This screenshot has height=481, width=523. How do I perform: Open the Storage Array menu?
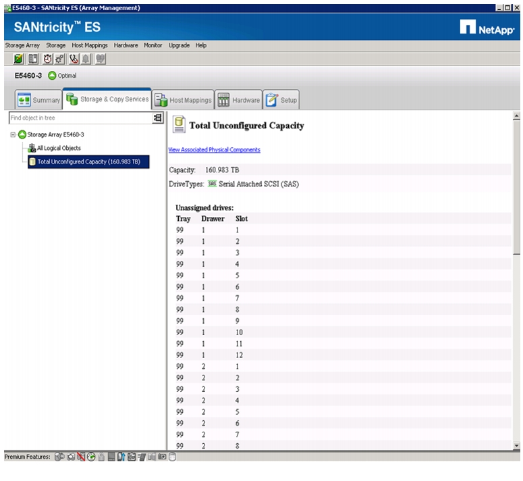coord(22,45)
